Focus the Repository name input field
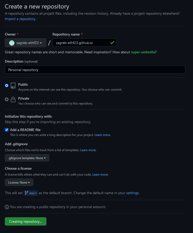This screenshot has height=233, width=193. tap(81, 42)
